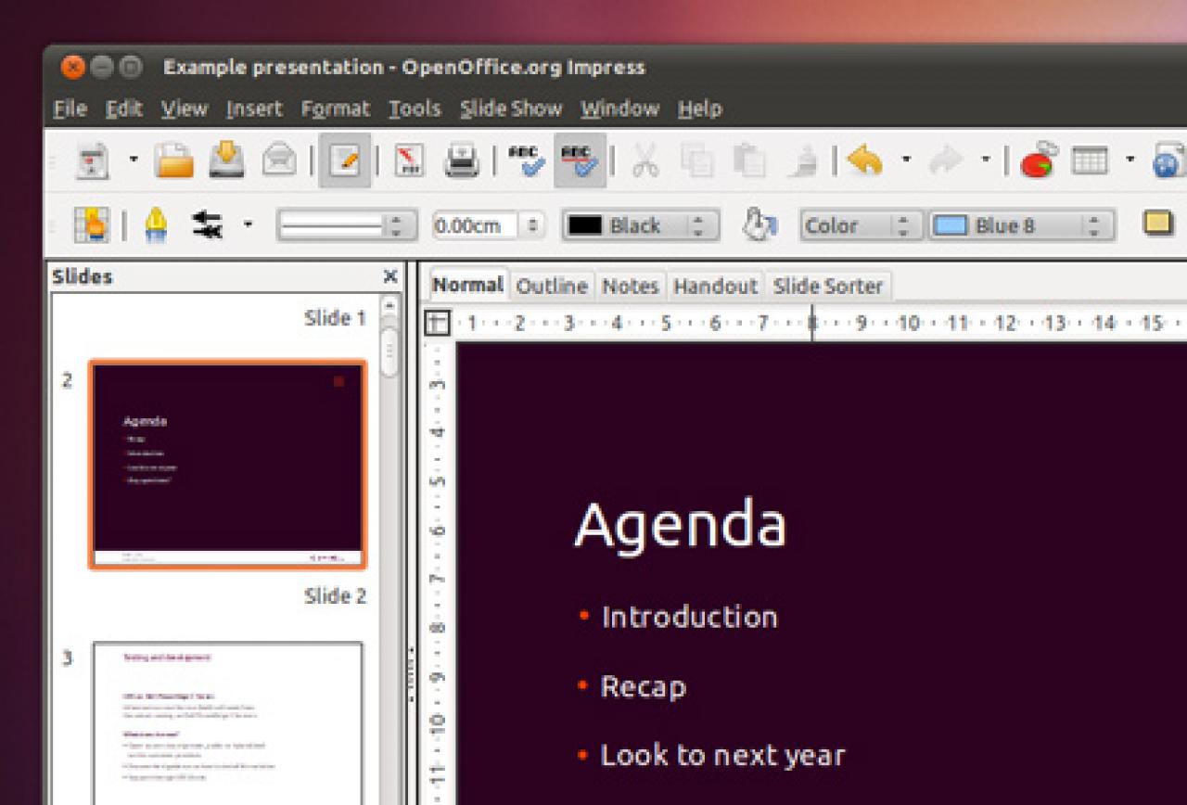
Task: Click the Copy icon
Action: pyautogui.click(x=696, y=160)
